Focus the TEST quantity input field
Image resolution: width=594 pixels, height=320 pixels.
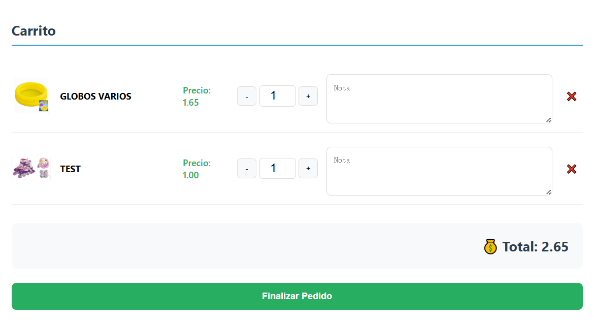click(x=277, y=168)
